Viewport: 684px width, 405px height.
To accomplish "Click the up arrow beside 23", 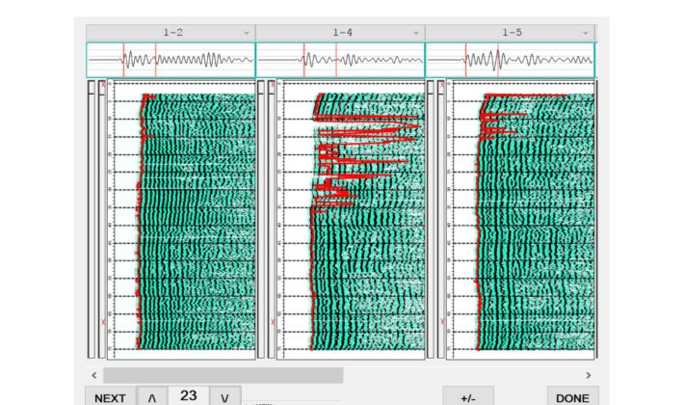I will 152,396.
